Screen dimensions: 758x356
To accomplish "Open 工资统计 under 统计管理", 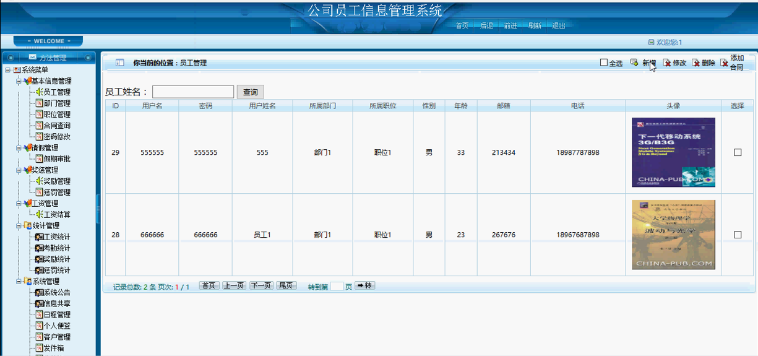I will click(x=56, y=237).
